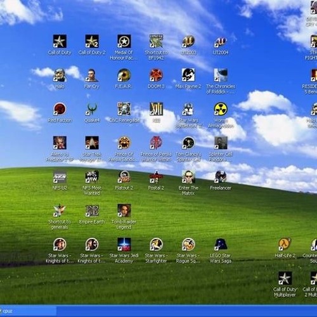
Task: Select the Star Wars - Rogue Sq... icon
Action: click(188, 244)
